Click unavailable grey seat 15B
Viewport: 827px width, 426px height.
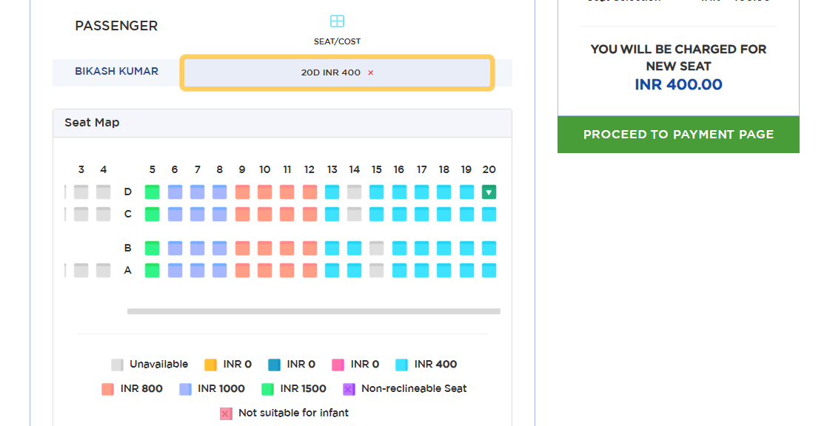tap(377, 248)
